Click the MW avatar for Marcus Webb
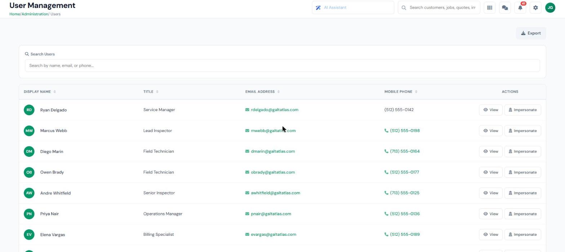The width and height of the screenshot is (565, 252). pyautogui.click(x=29, y=131)
